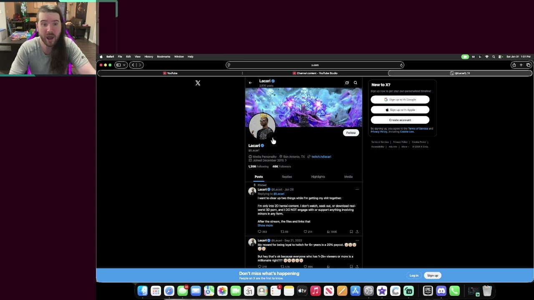
Task: Open Privacy Policy footer link
Action: [400, 142]
